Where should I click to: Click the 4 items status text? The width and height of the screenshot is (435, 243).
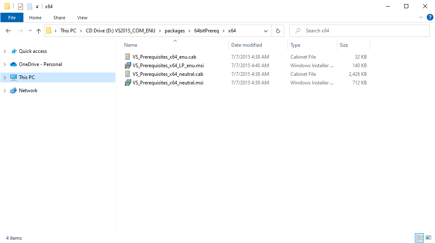click(x=14, y=238)
